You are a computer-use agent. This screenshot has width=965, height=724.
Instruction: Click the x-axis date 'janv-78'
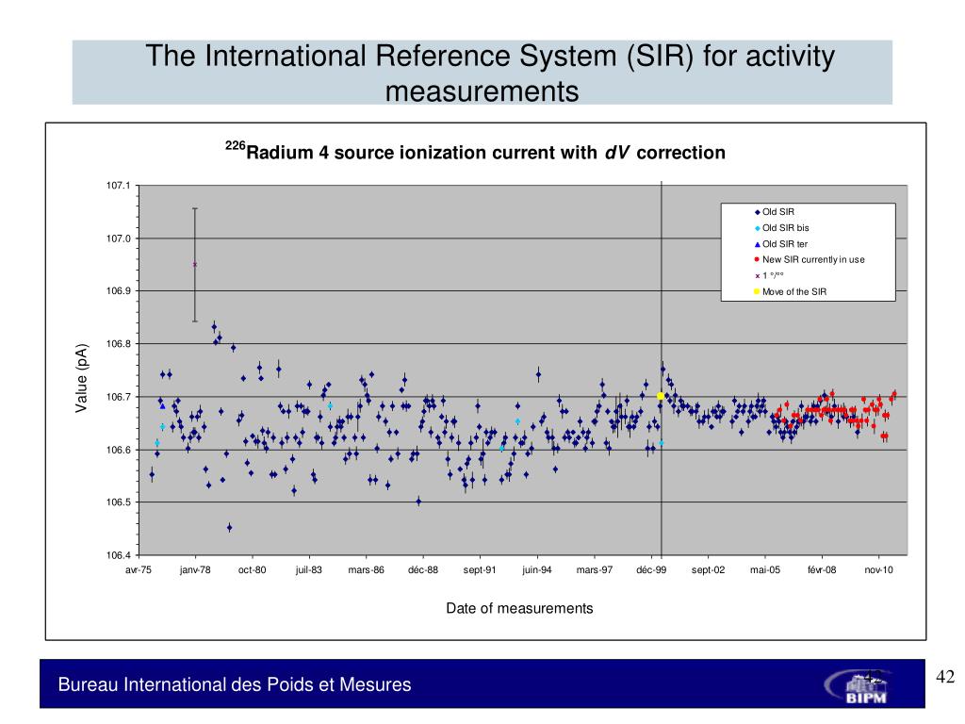coord(195,570)
